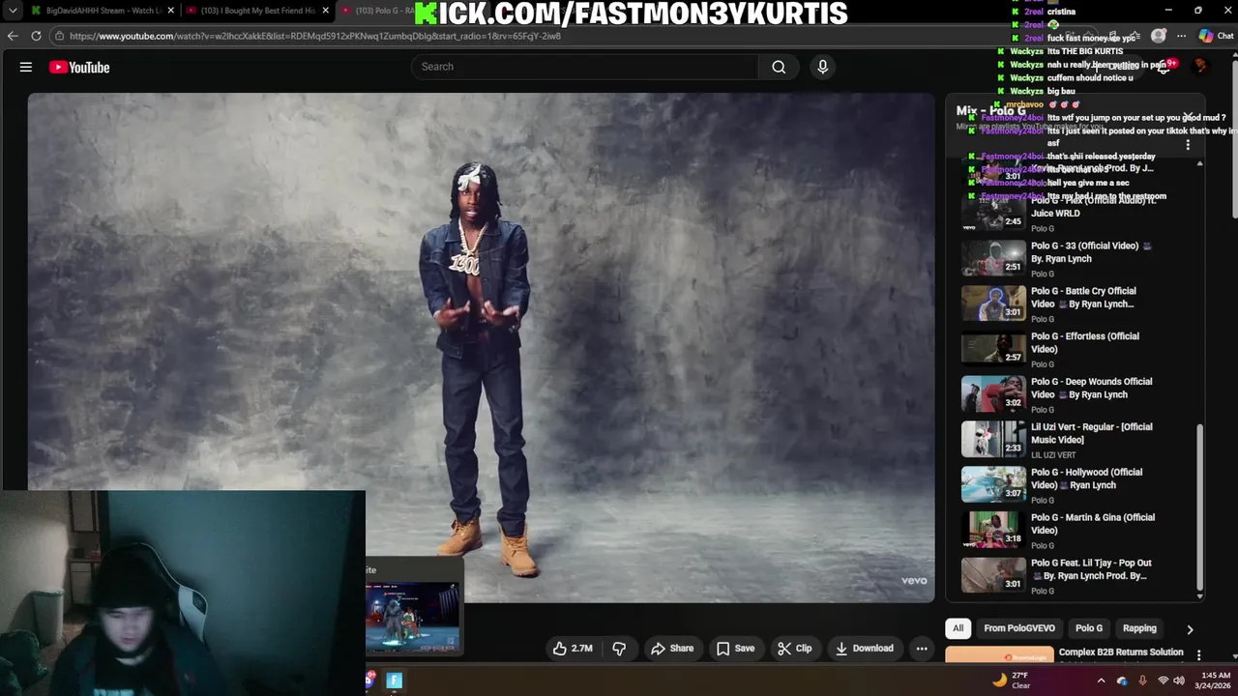The width and height of the screenshot is (1238, 696).
Task: Click the taskbar microphone tray icon
Action: tap(1142, 681)
